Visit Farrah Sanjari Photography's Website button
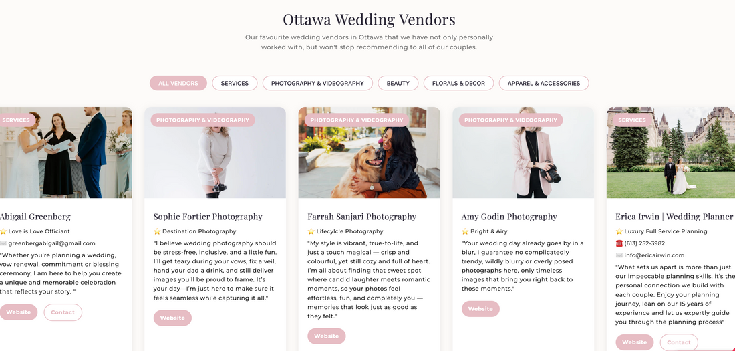The image size is (735, 351). (327, 336)
